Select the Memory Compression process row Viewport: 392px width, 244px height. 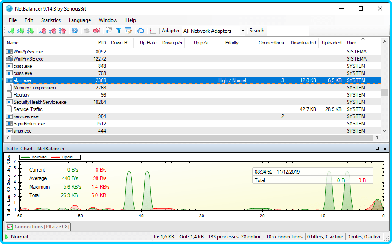[192, 88]
